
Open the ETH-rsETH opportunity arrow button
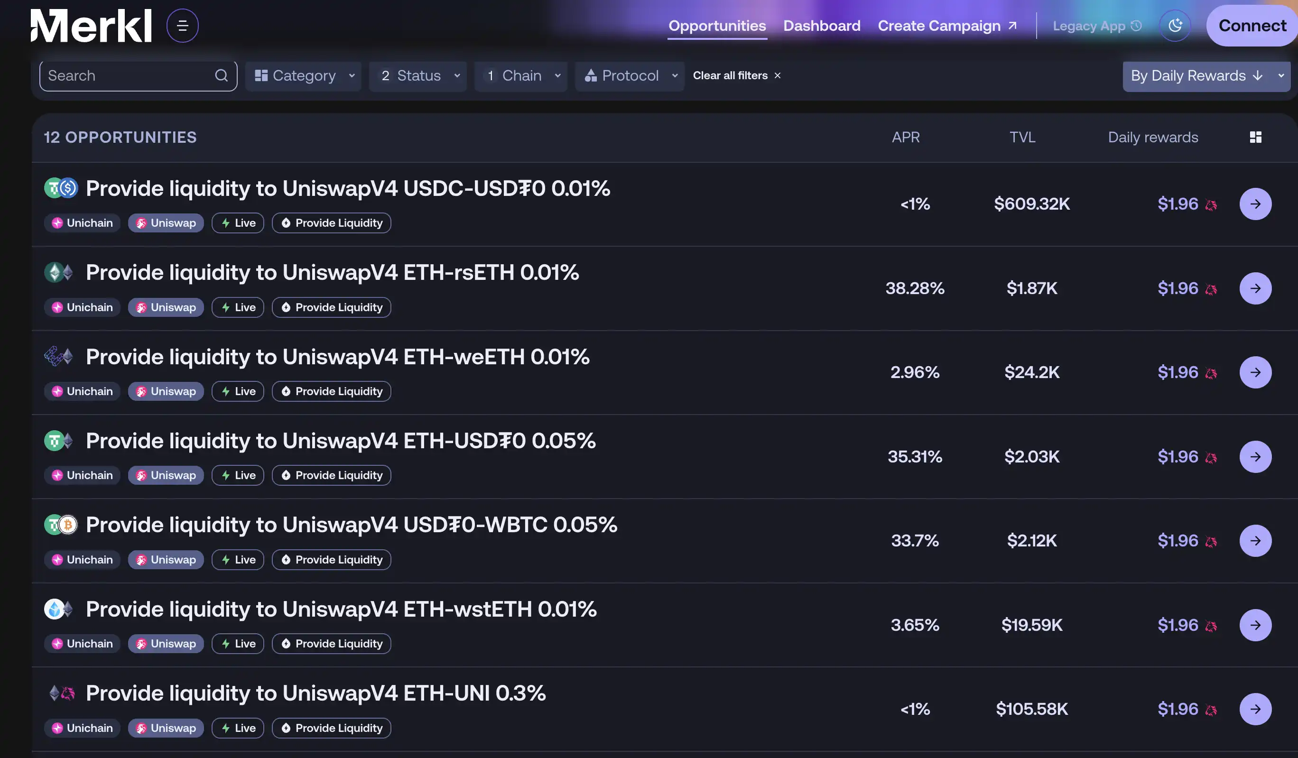(1255, 288)
